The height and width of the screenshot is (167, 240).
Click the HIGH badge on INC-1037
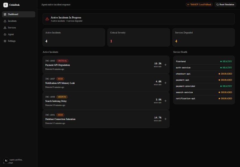pos(60,79)
